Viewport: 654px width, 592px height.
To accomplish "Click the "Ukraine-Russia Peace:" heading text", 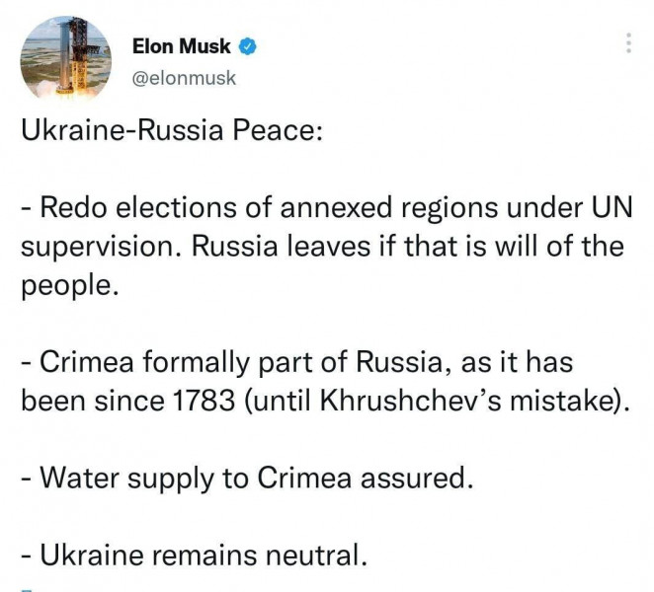I will pyautogui.click(x=172, y=130).
